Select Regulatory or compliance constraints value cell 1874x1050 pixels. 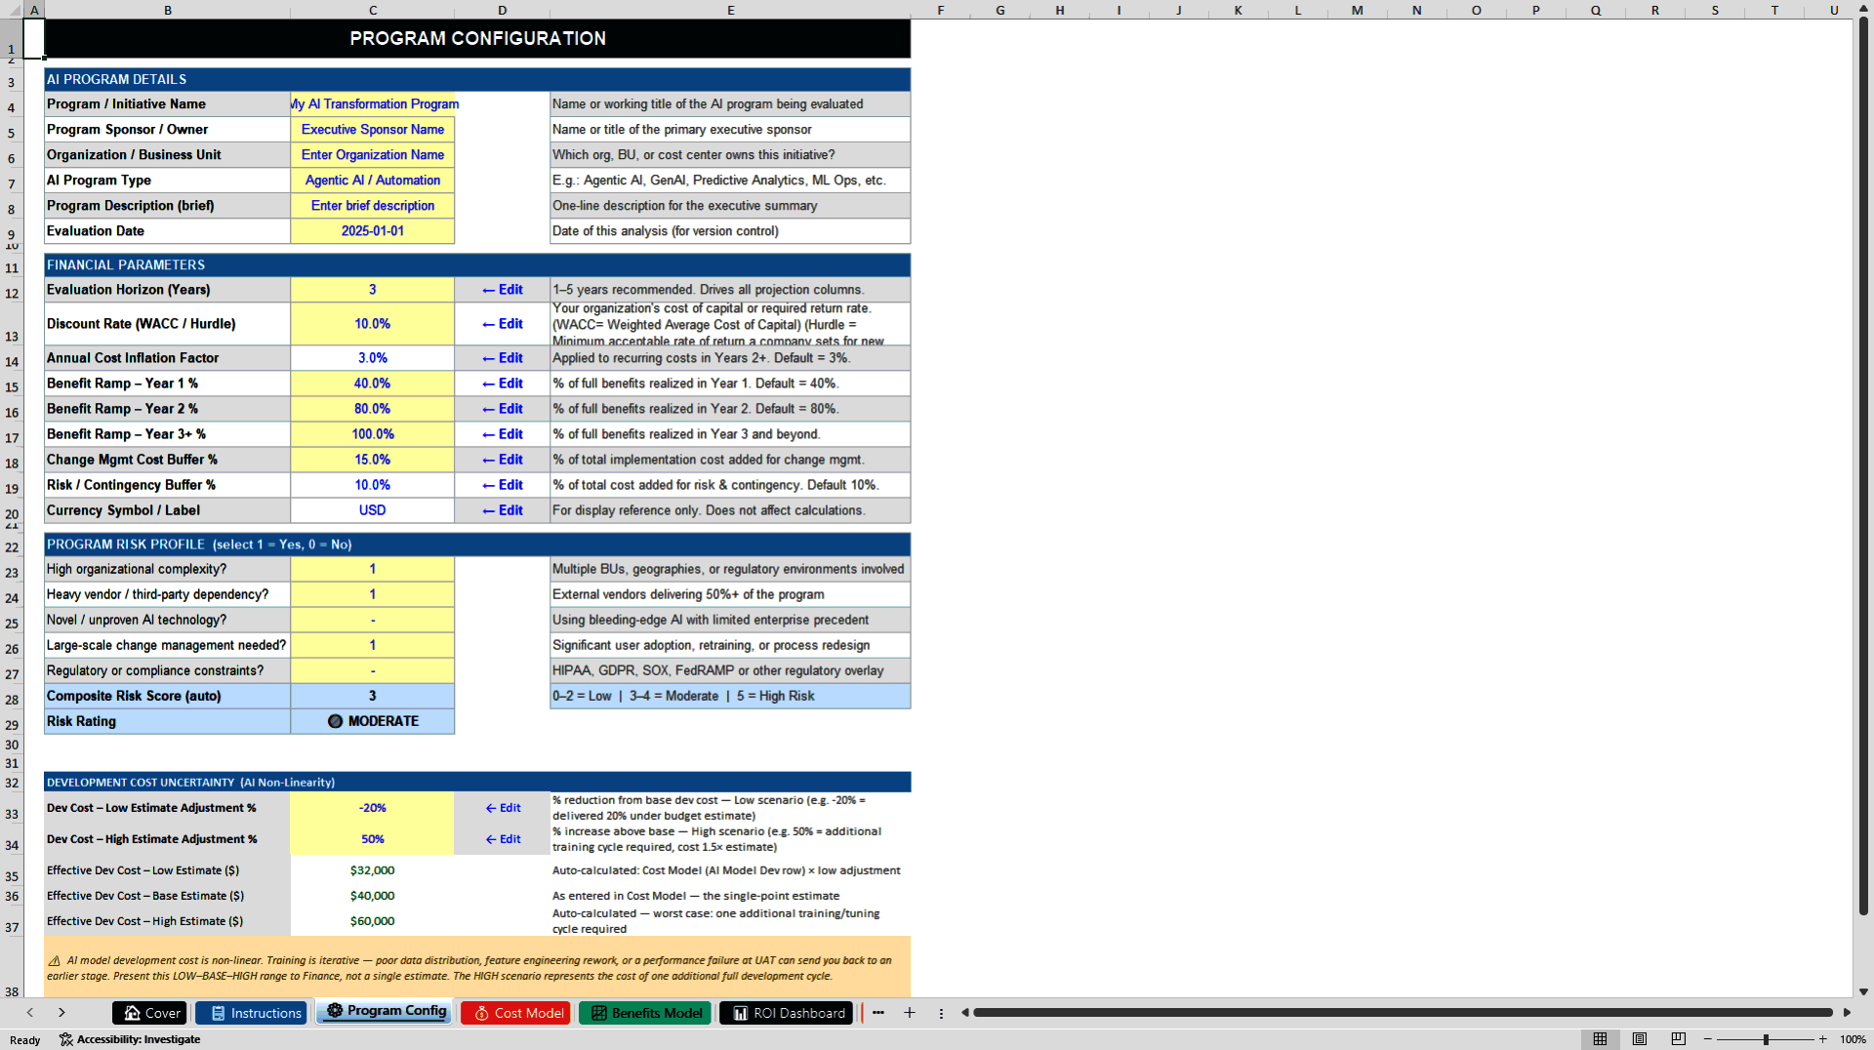point(373,670)
